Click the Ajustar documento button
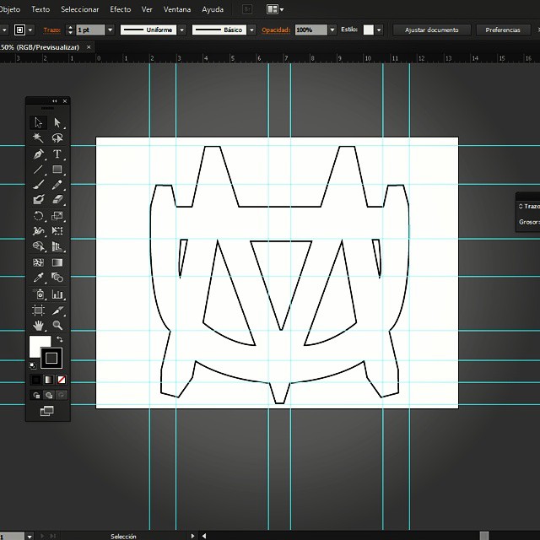The height and width of the screenshot is (540, 540). pos(431,30)
